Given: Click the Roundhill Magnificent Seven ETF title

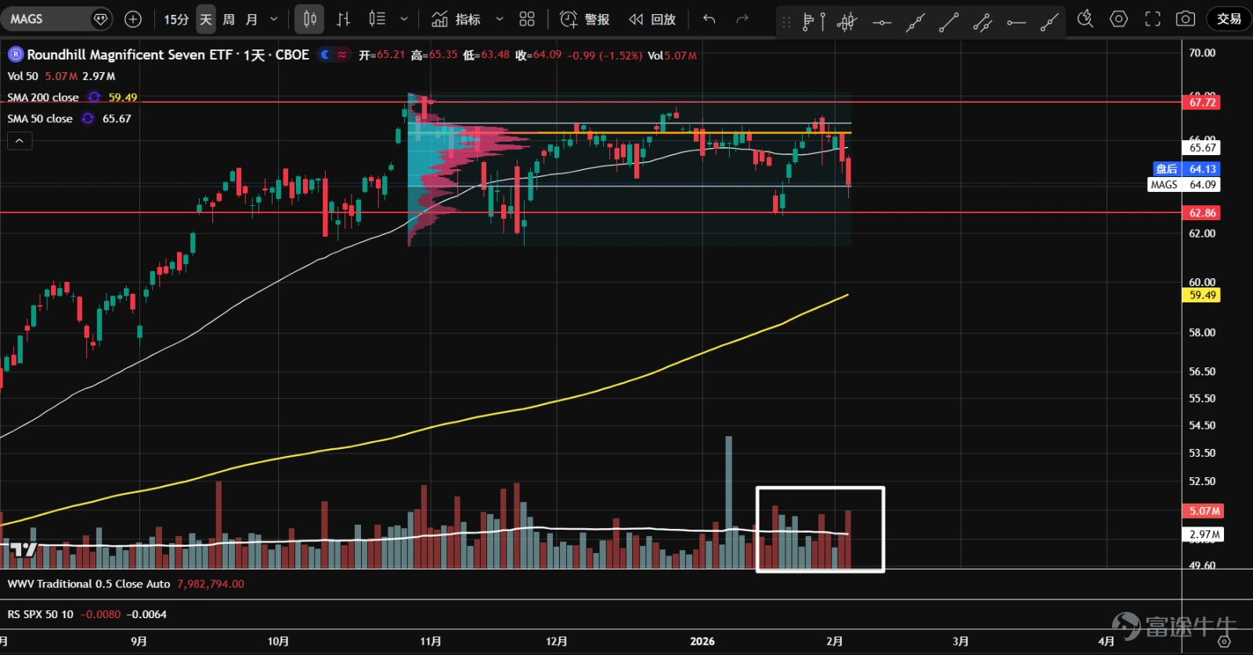Looking at the screenshot, I should coord(129,55).
